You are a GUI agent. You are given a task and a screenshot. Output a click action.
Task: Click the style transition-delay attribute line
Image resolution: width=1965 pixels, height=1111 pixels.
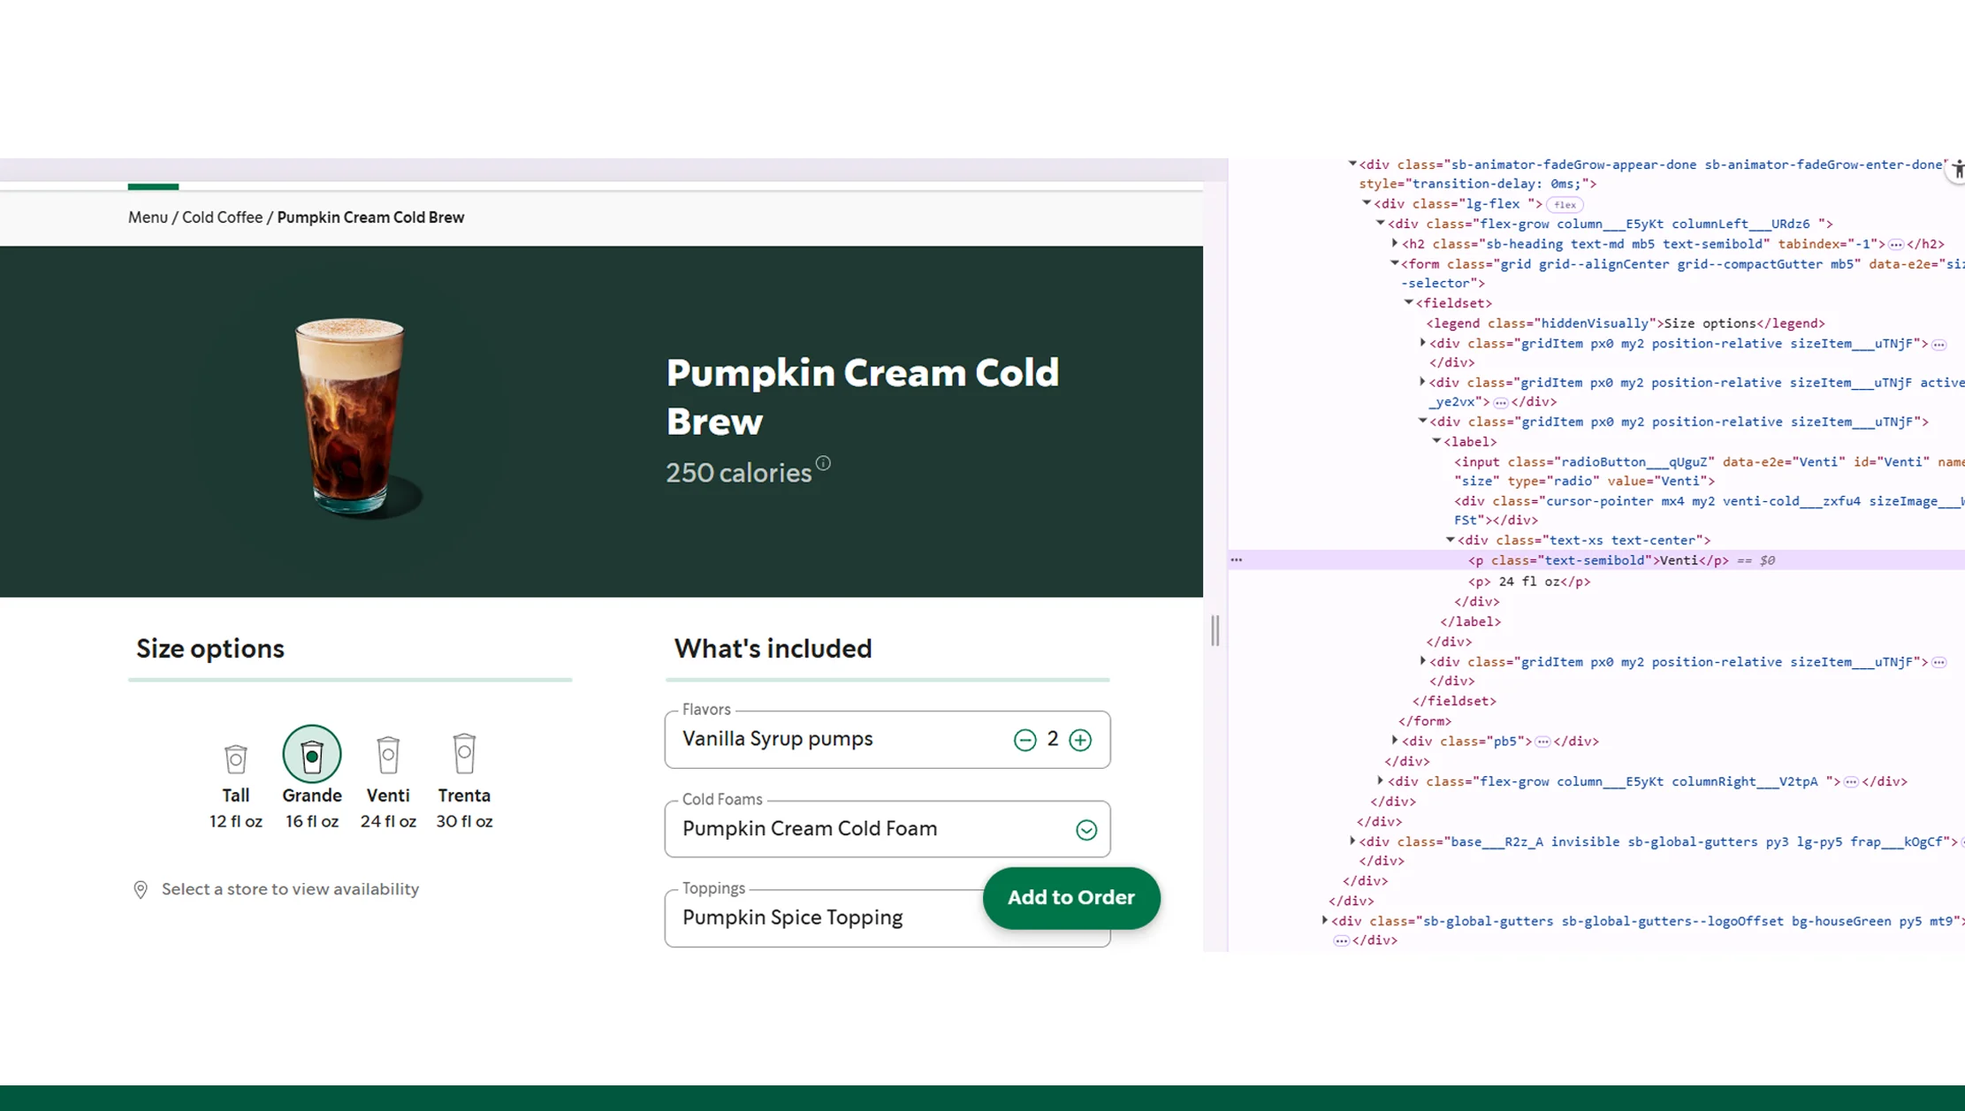1478,184
